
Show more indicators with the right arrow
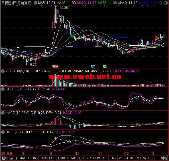[x=152, y=158]
